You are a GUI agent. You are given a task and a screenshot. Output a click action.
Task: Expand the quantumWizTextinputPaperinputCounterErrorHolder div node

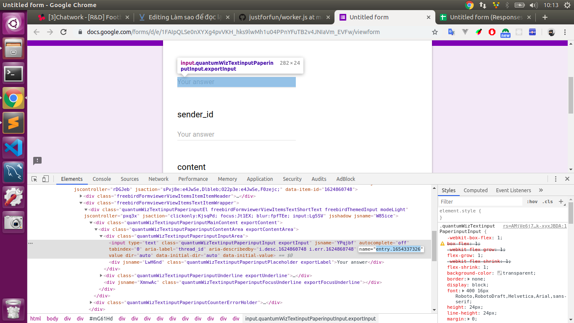pos(91,302)
